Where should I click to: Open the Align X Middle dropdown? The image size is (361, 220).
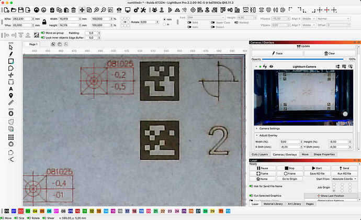click(309, 18)
